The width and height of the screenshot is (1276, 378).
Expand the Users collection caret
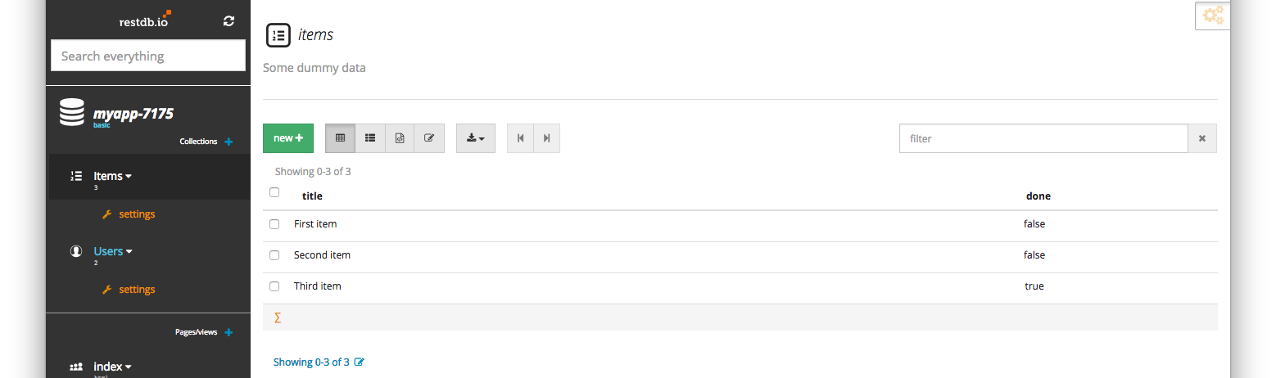tap(129, 252)
